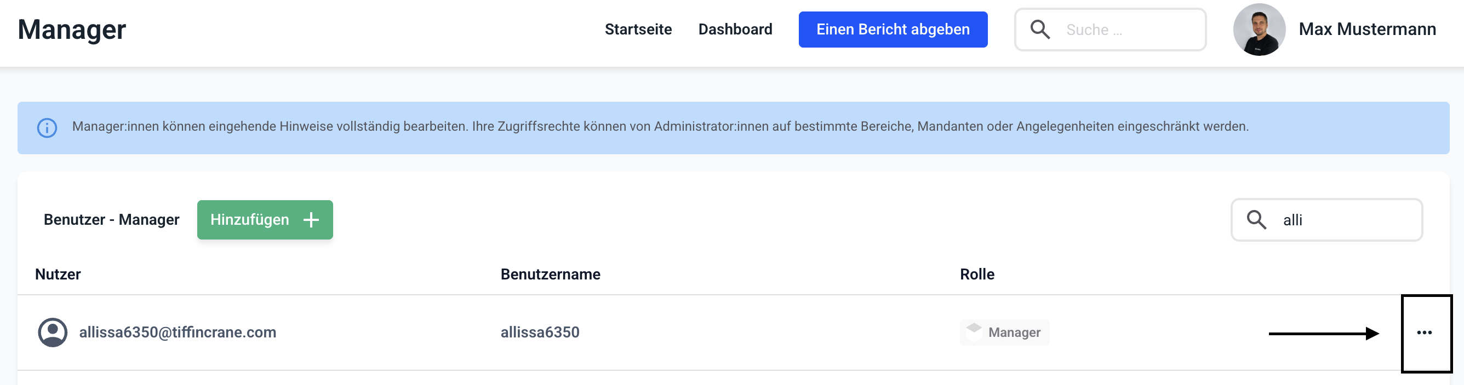The height and width of the screenshot is (385, 1464).
Task: Add a manager with Hinzufügen button
Action: [265, 220]
